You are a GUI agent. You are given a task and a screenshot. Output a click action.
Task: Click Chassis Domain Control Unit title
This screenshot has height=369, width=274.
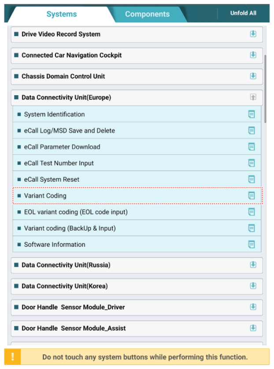click(63, 76)
